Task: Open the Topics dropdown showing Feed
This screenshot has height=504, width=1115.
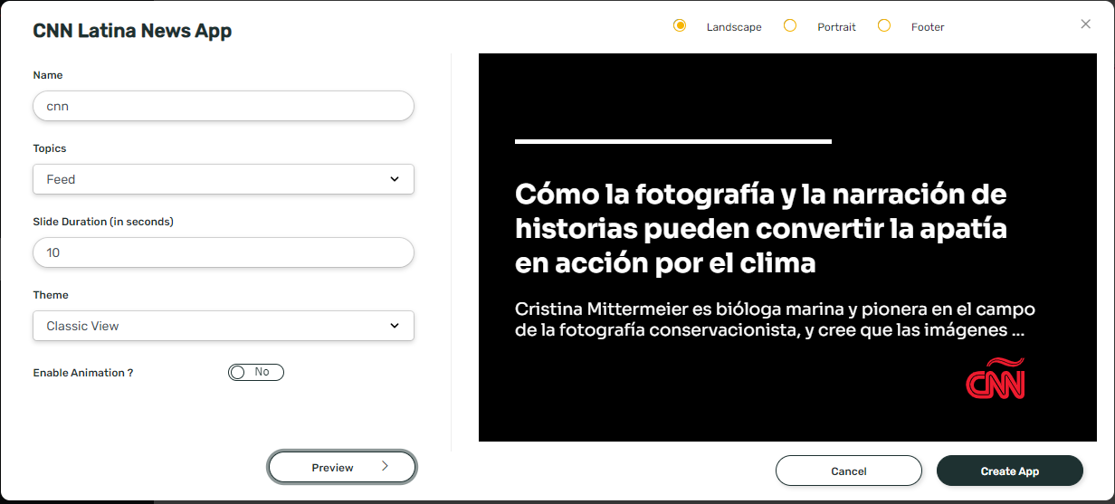Action: pyautogui.click(x=224, y=179)
